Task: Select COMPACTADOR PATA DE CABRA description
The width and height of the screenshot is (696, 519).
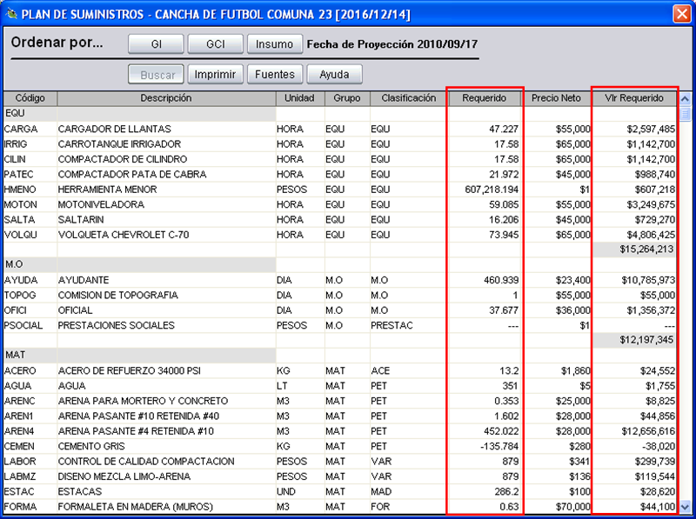Action: 132,175
